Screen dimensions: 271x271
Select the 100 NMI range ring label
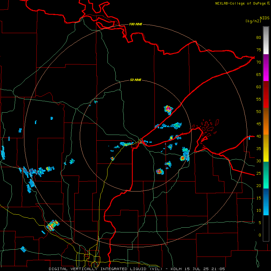(x=135, y=24)
